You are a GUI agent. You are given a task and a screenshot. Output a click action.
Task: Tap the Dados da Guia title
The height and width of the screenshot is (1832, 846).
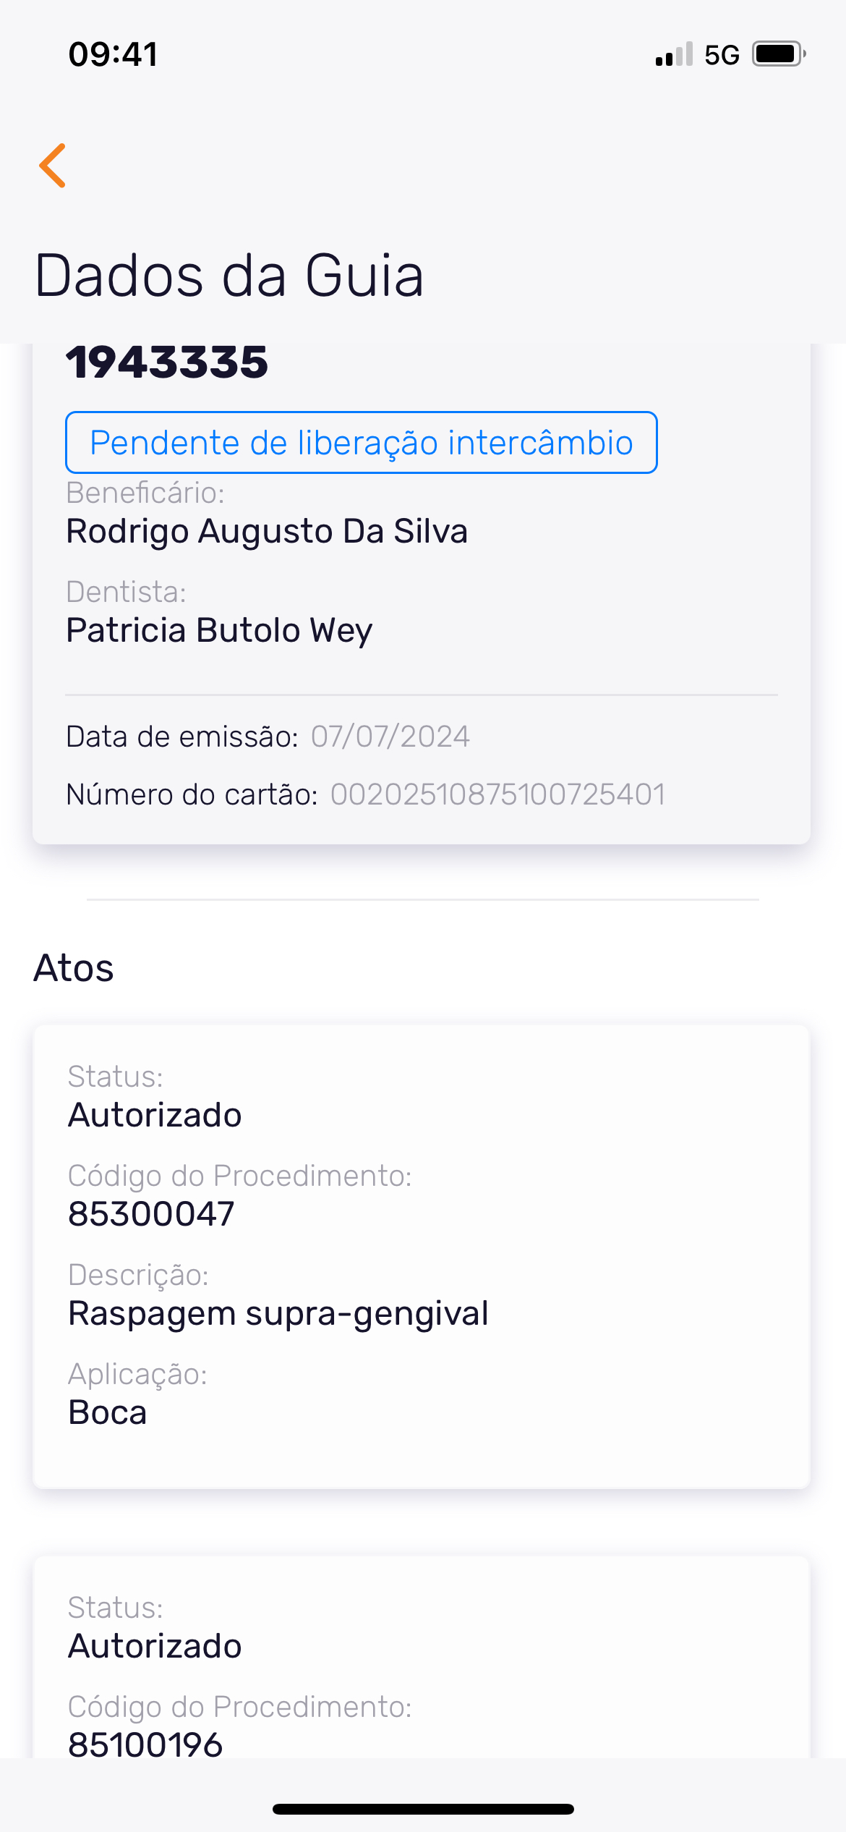229,276
